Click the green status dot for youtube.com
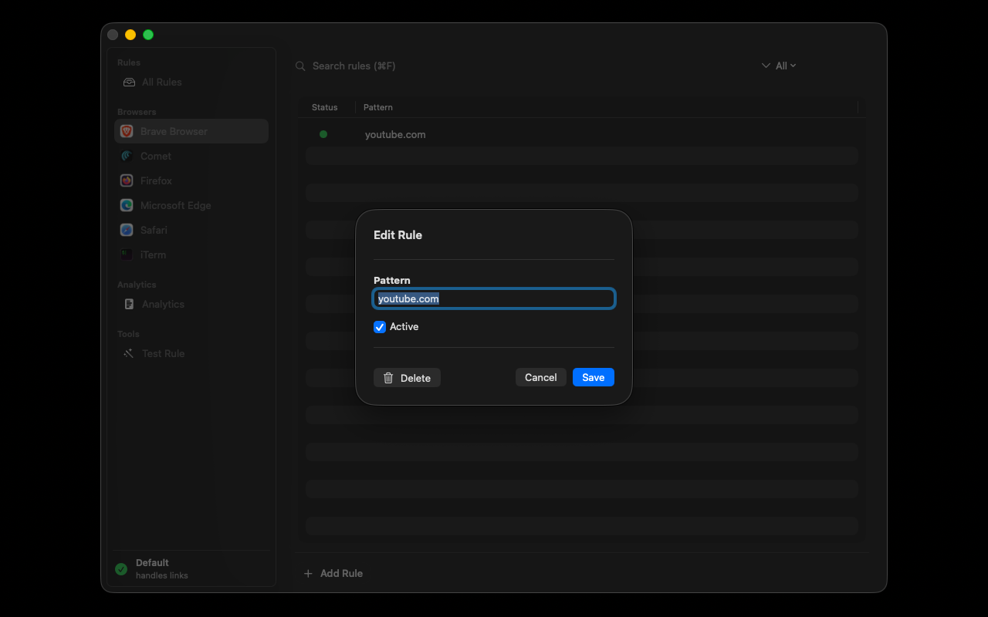 323,134
